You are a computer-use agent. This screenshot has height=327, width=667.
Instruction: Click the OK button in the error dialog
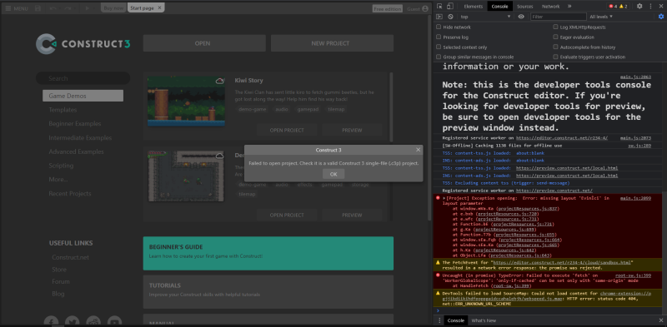[333, 174]
